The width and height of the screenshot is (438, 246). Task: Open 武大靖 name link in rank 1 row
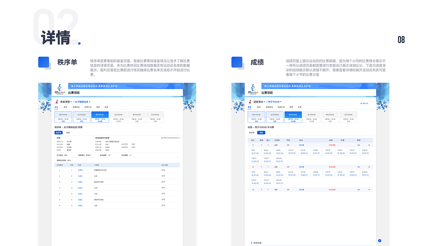point(302,145)
